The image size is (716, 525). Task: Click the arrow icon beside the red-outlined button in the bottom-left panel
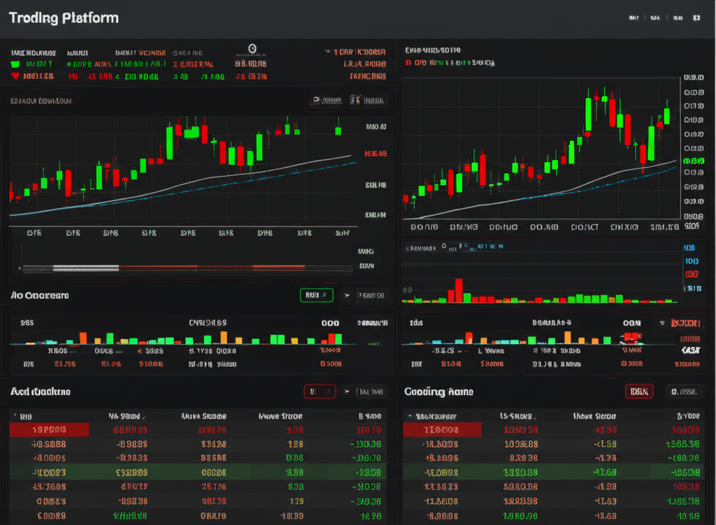(x=346, y=392)
